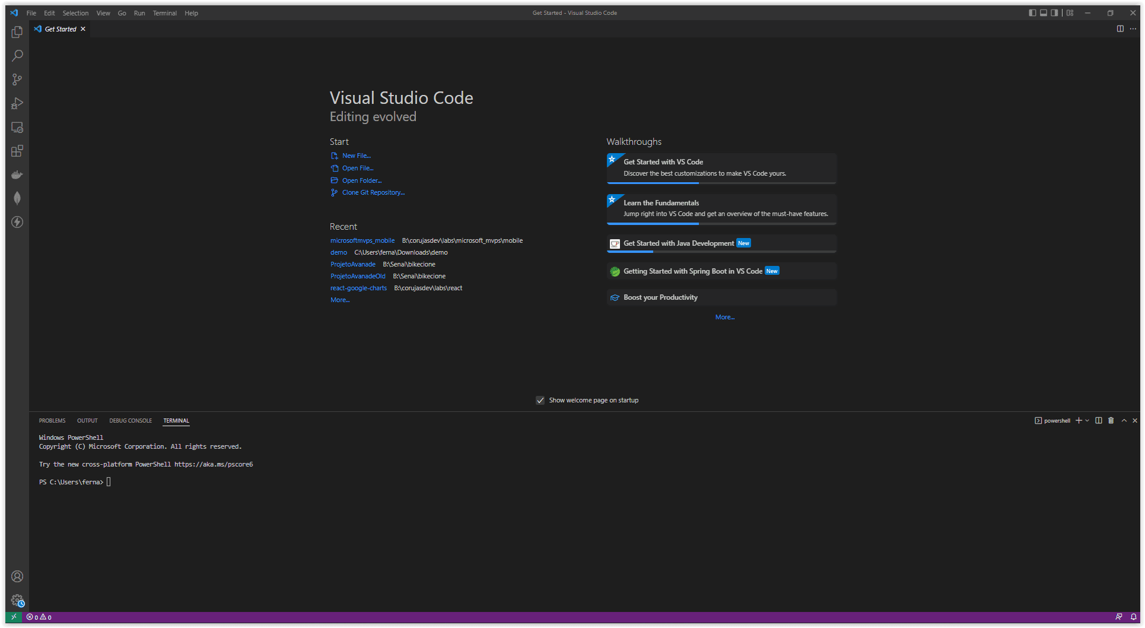Open recent project react-google-charts
Image resolution: width=1145 pixels, height=628 pixels.
click(x=358, y=288)
